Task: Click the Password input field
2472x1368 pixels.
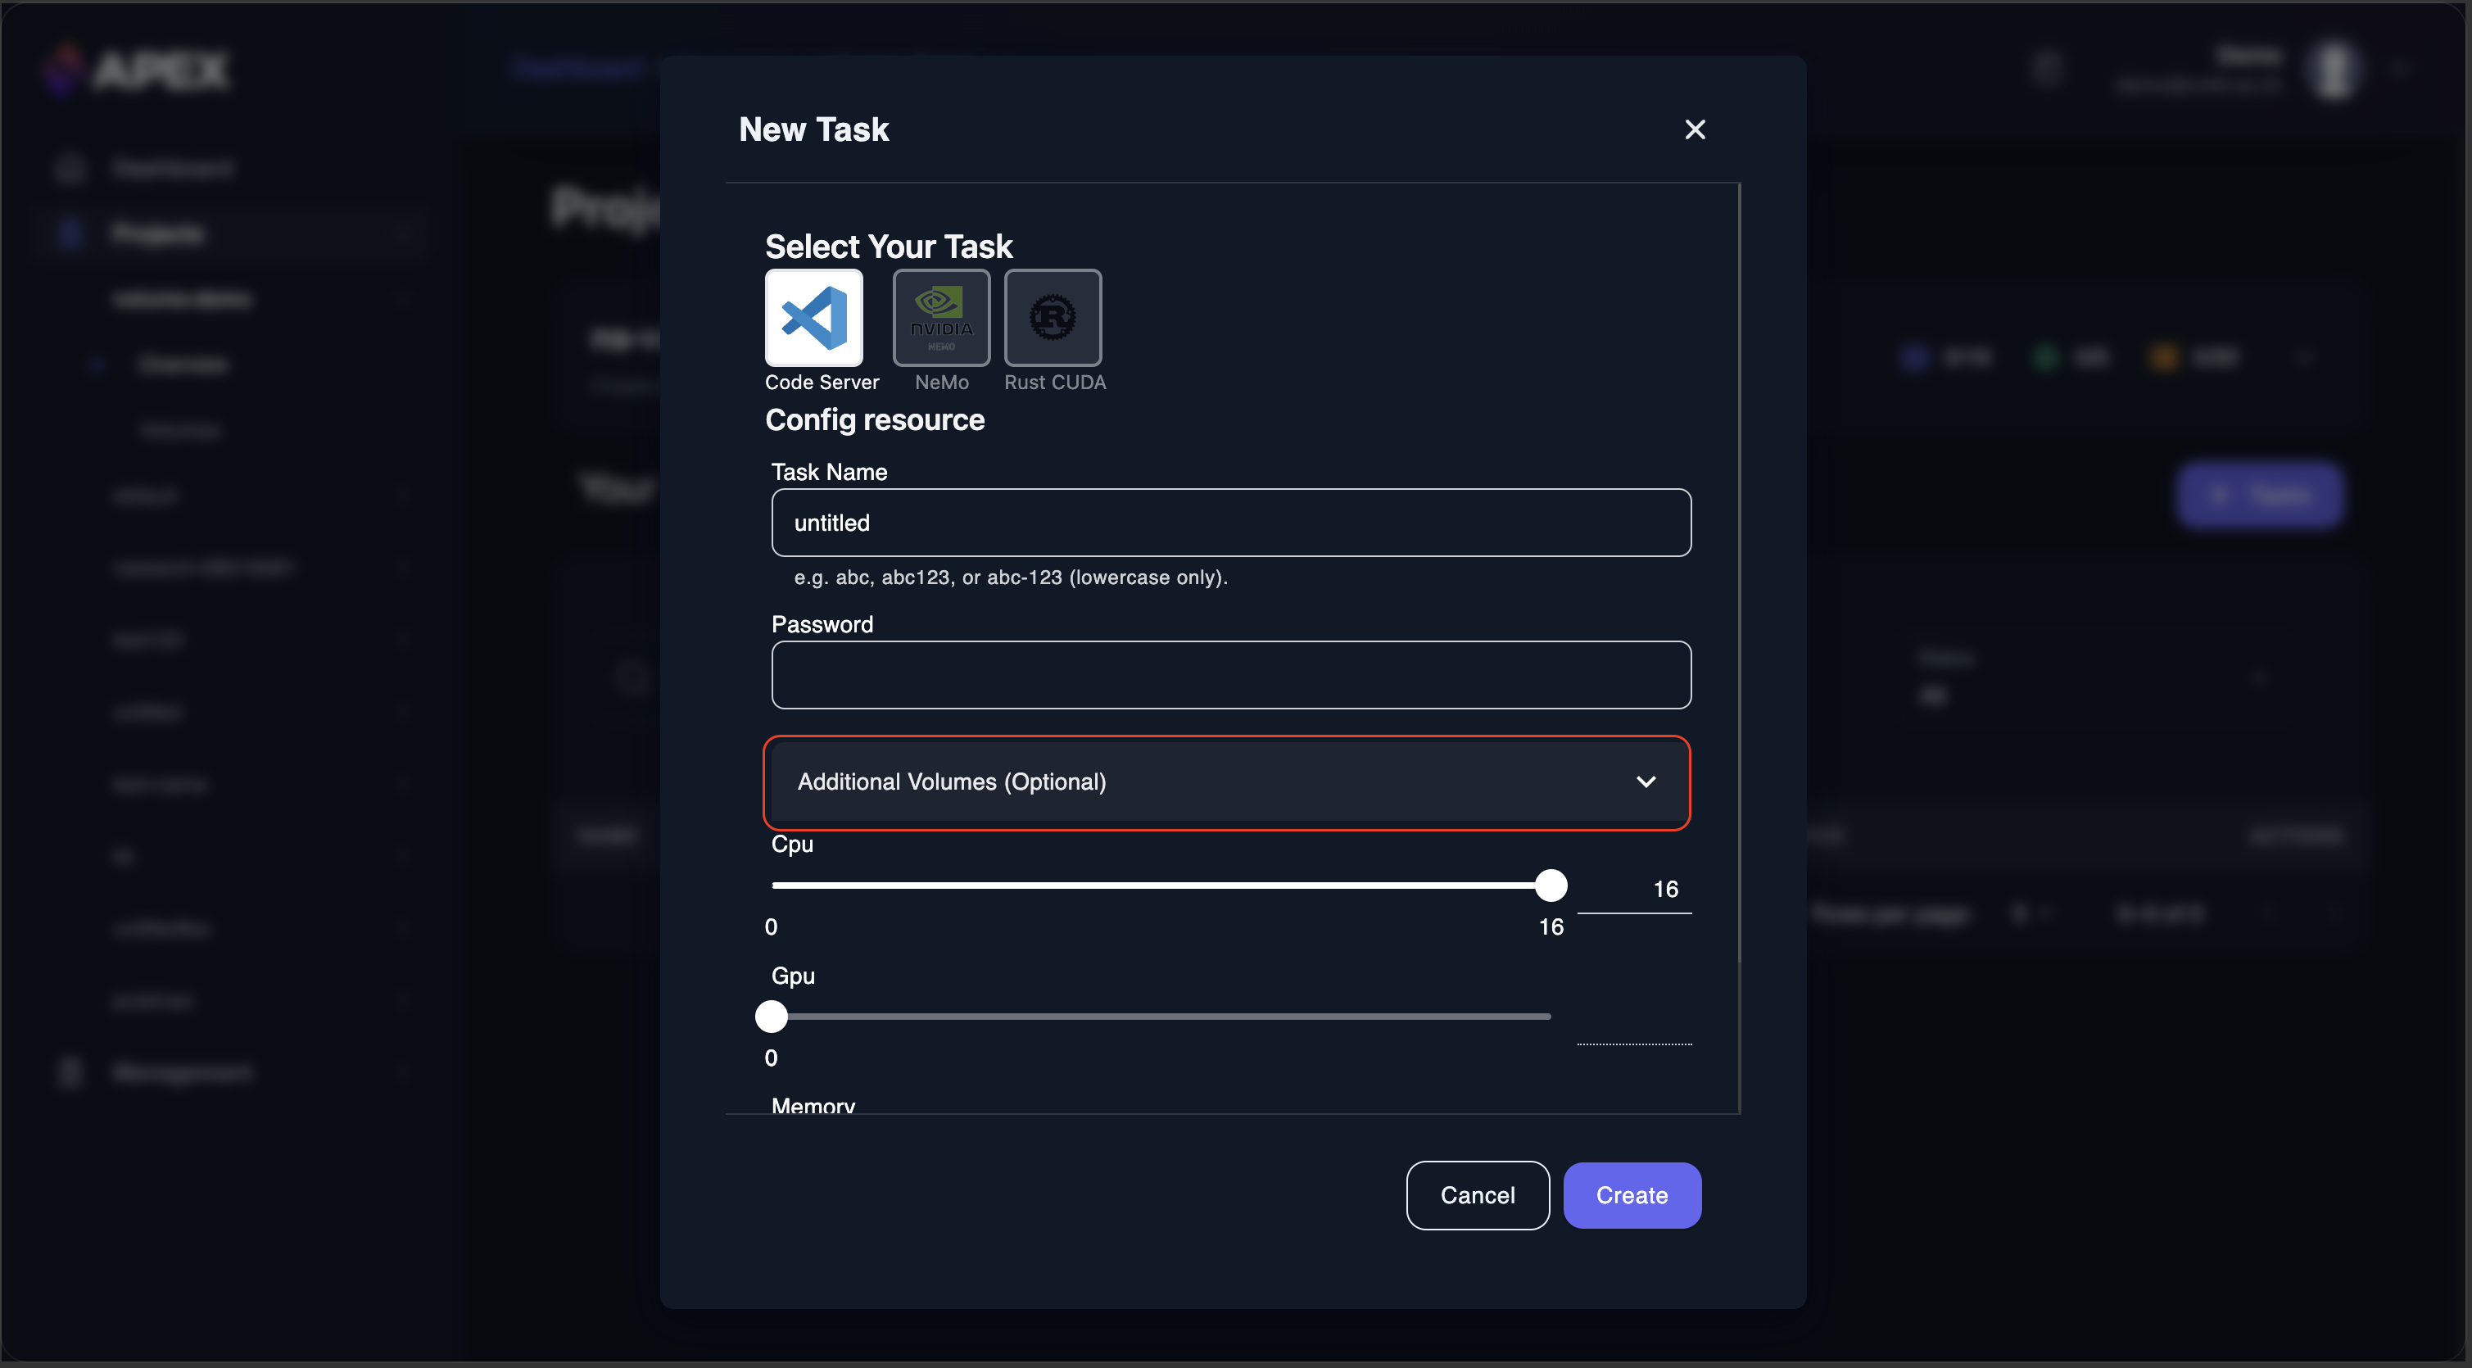Action: point(1231,675)
